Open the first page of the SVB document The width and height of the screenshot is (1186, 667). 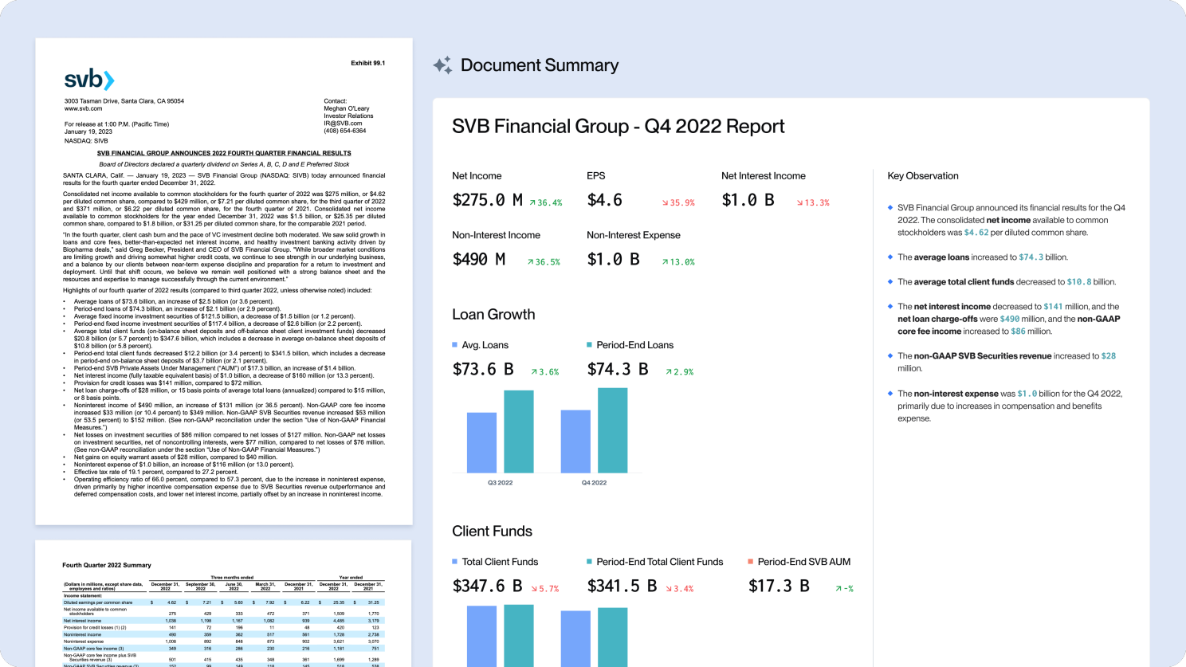click(x=224, y=281)
